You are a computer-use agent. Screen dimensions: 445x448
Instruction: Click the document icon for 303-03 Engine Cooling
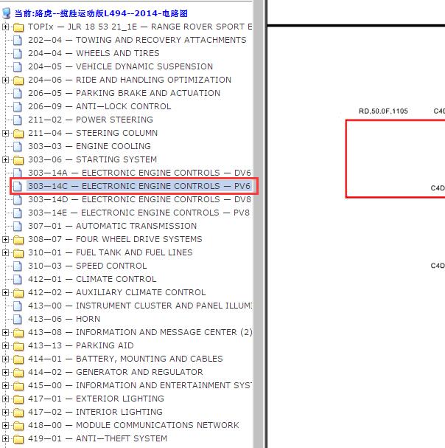[x=18, y=147]
